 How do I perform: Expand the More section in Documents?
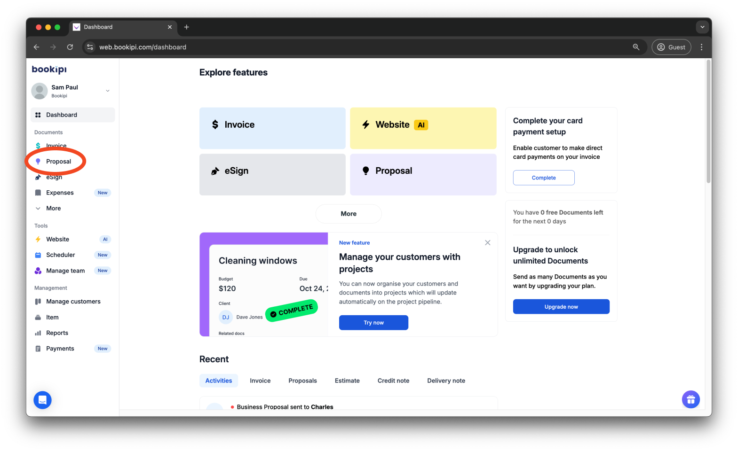point(38,209)
